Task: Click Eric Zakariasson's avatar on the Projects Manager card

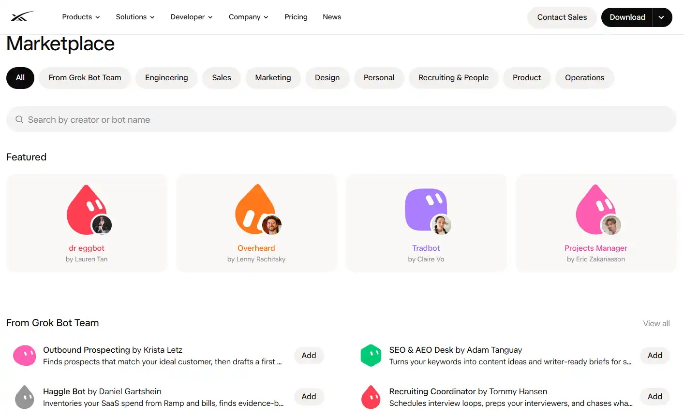Action: 611,225
